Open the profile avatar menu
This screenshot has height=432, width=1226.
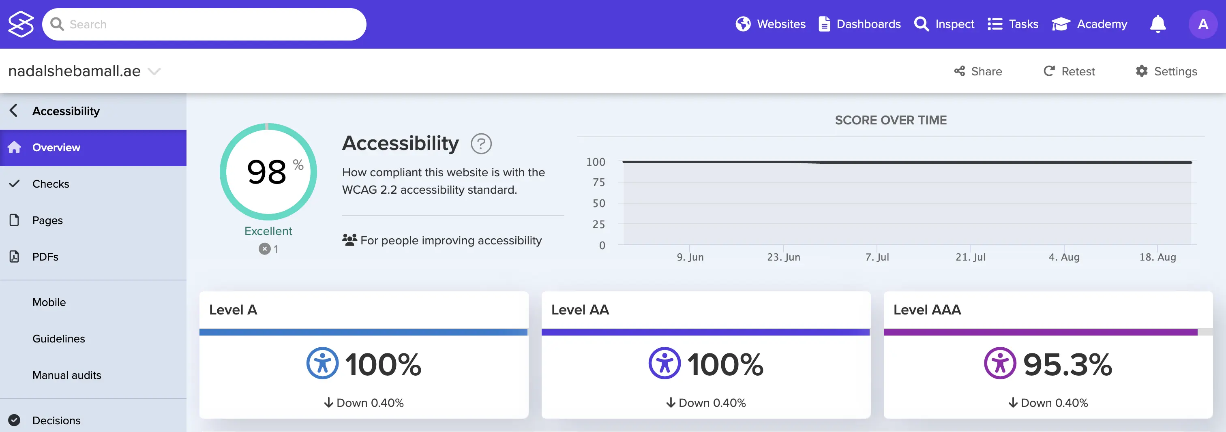pyautogui.click(x=1203, y=24)
